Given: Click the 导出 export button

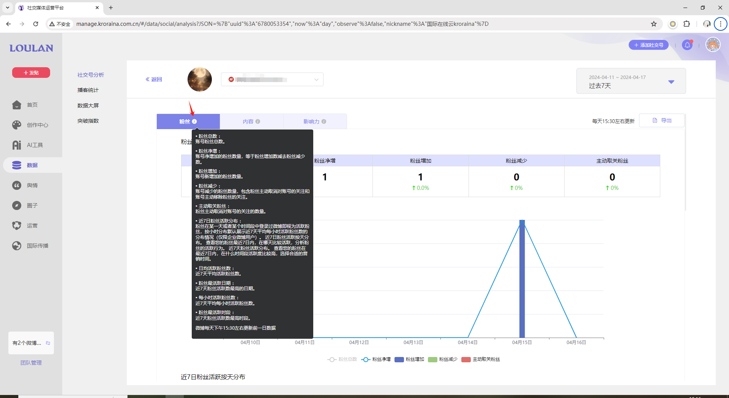Looking at the screenshot, I should tap(662, 120).
